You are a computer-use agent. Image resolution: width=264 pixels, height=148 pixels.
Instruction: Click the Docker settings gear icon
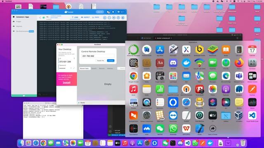point(108,12)
